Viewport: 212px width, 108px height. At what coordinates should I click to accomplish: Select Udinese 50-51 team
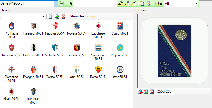click(x=33, y=51)
